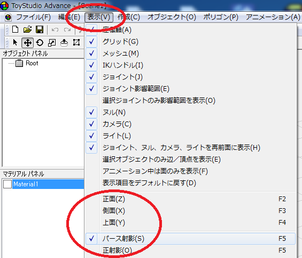Toggle ヌル(N) display
This screenshot has width=302, height=258.
[x=190, y=112]
